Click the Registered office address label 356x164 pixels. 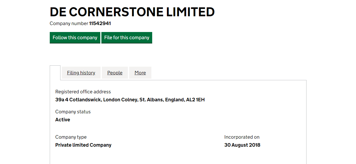tap(83, 92)
